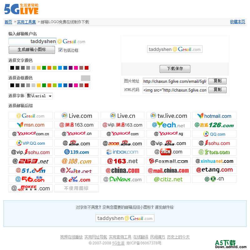Pick yellow text color swatch

39,68
